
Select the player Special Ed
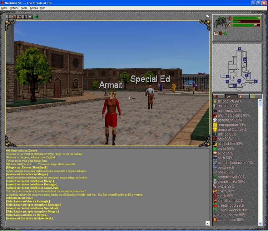pyautogui.click(x=150, y=97)
